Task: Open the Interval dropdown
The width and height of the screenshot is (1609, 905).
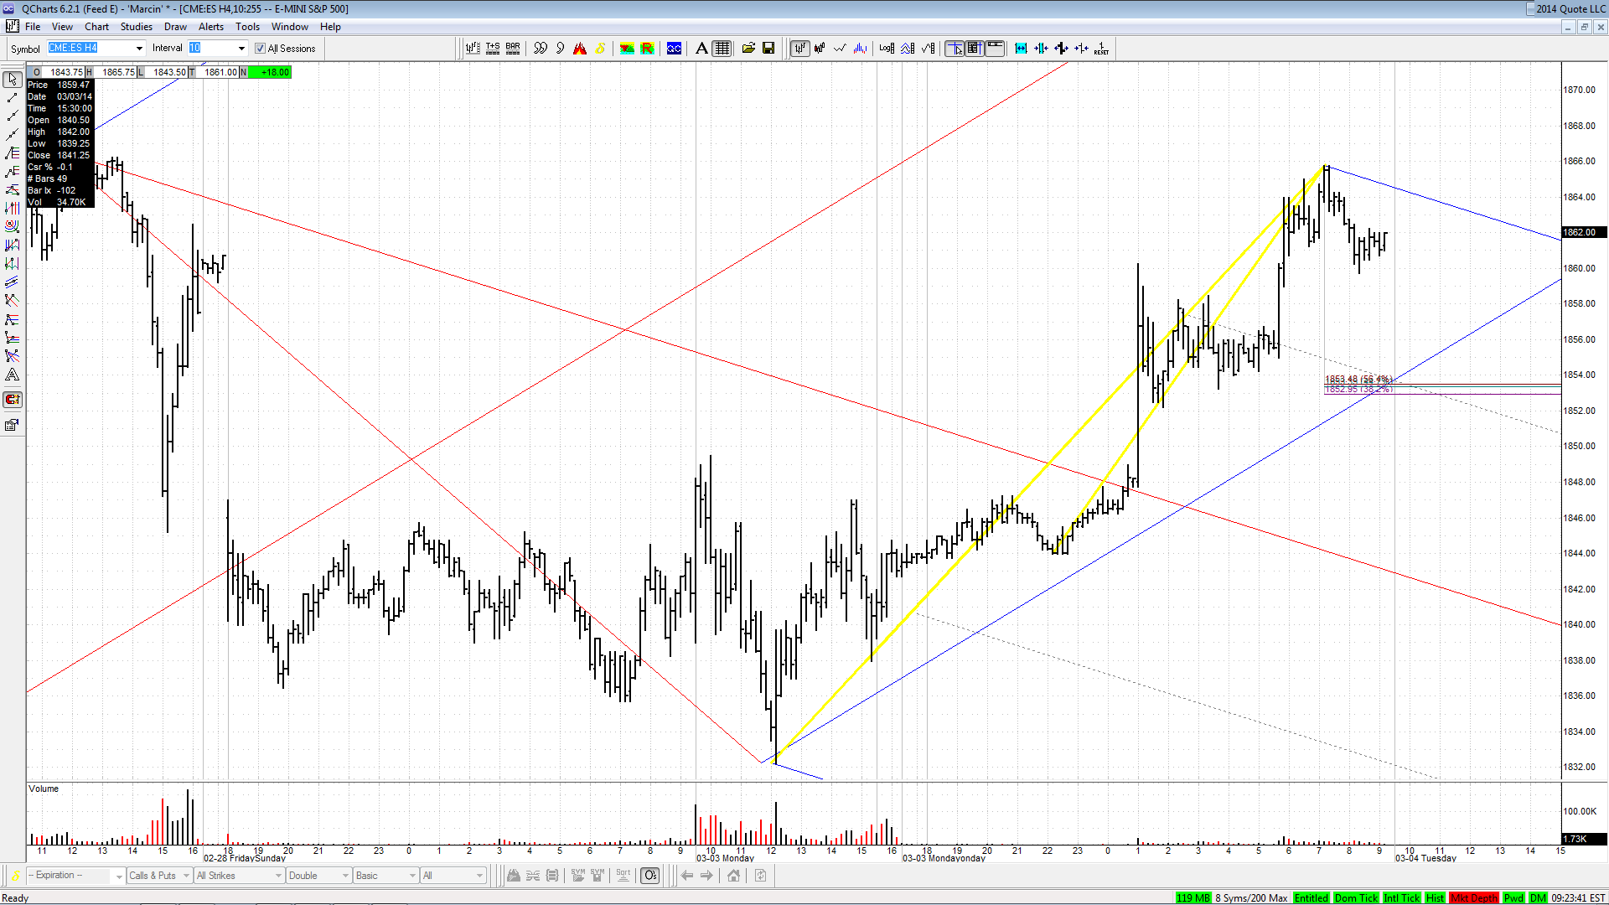Action: coord(242,49)
